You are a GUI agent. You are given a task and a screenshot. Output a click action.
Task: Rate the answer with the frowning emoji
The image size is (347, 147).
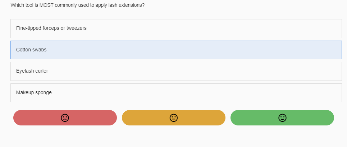click(65, 118)
